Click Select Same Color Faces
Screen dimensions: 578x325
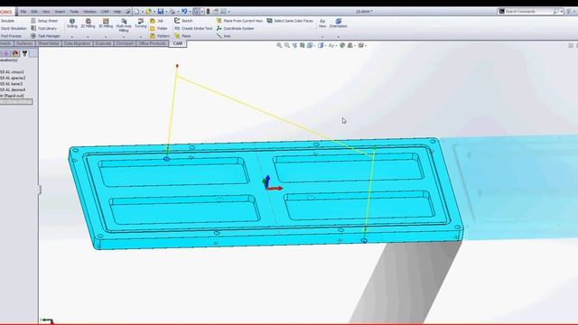click(290, 21)
